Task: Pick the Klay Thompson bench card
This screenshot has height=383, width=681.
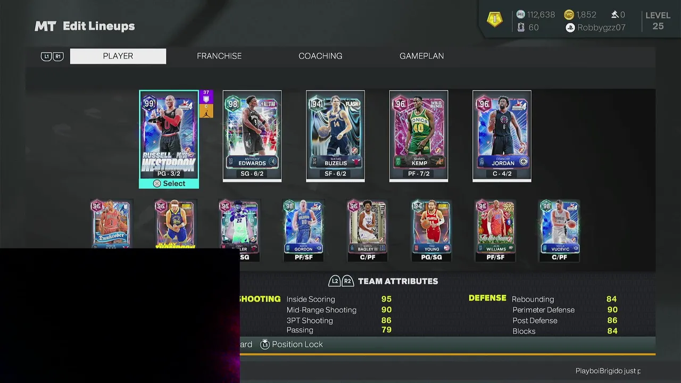Action: tap(175, 224)
